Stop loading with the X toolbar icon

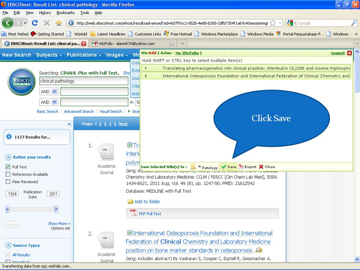46,23
